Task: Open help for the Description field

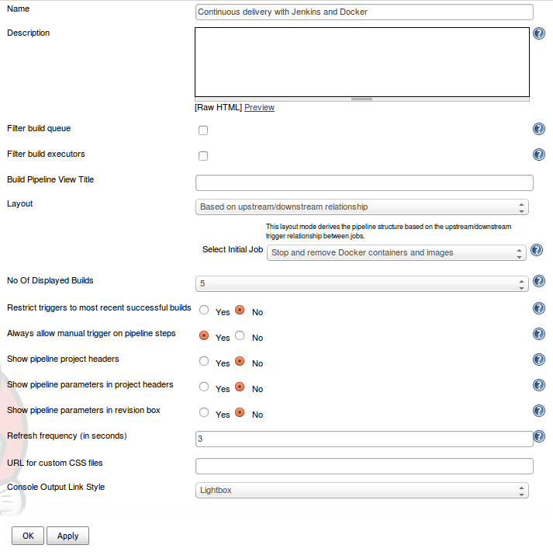Action: click(539, 33)
